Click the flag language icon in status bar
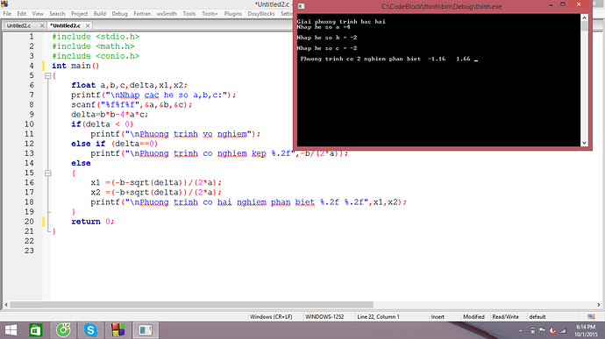605x339 pixels. tap(591, 316)
